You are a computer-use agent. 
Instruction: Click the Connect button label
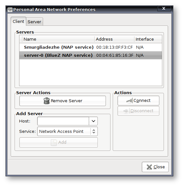point(142,101)
